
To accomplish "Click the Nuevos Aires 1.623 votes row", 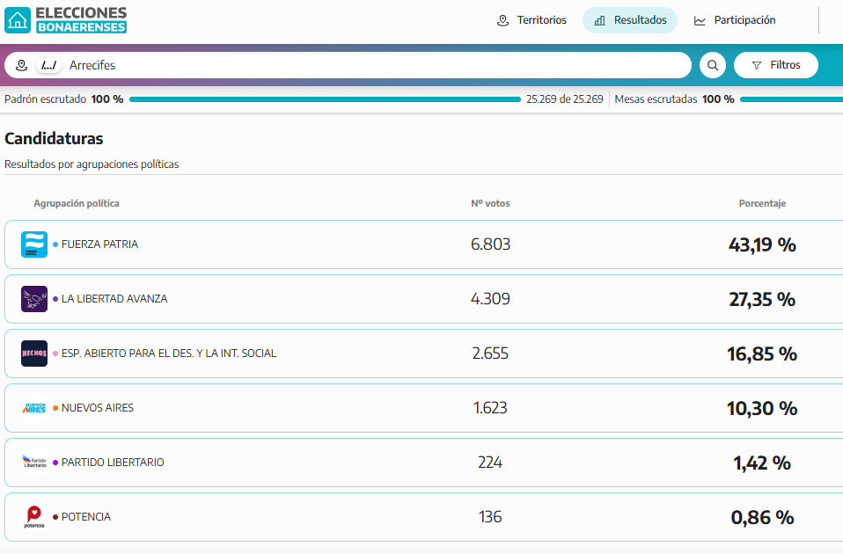I will pyautogui.click(x=490, y=408).
